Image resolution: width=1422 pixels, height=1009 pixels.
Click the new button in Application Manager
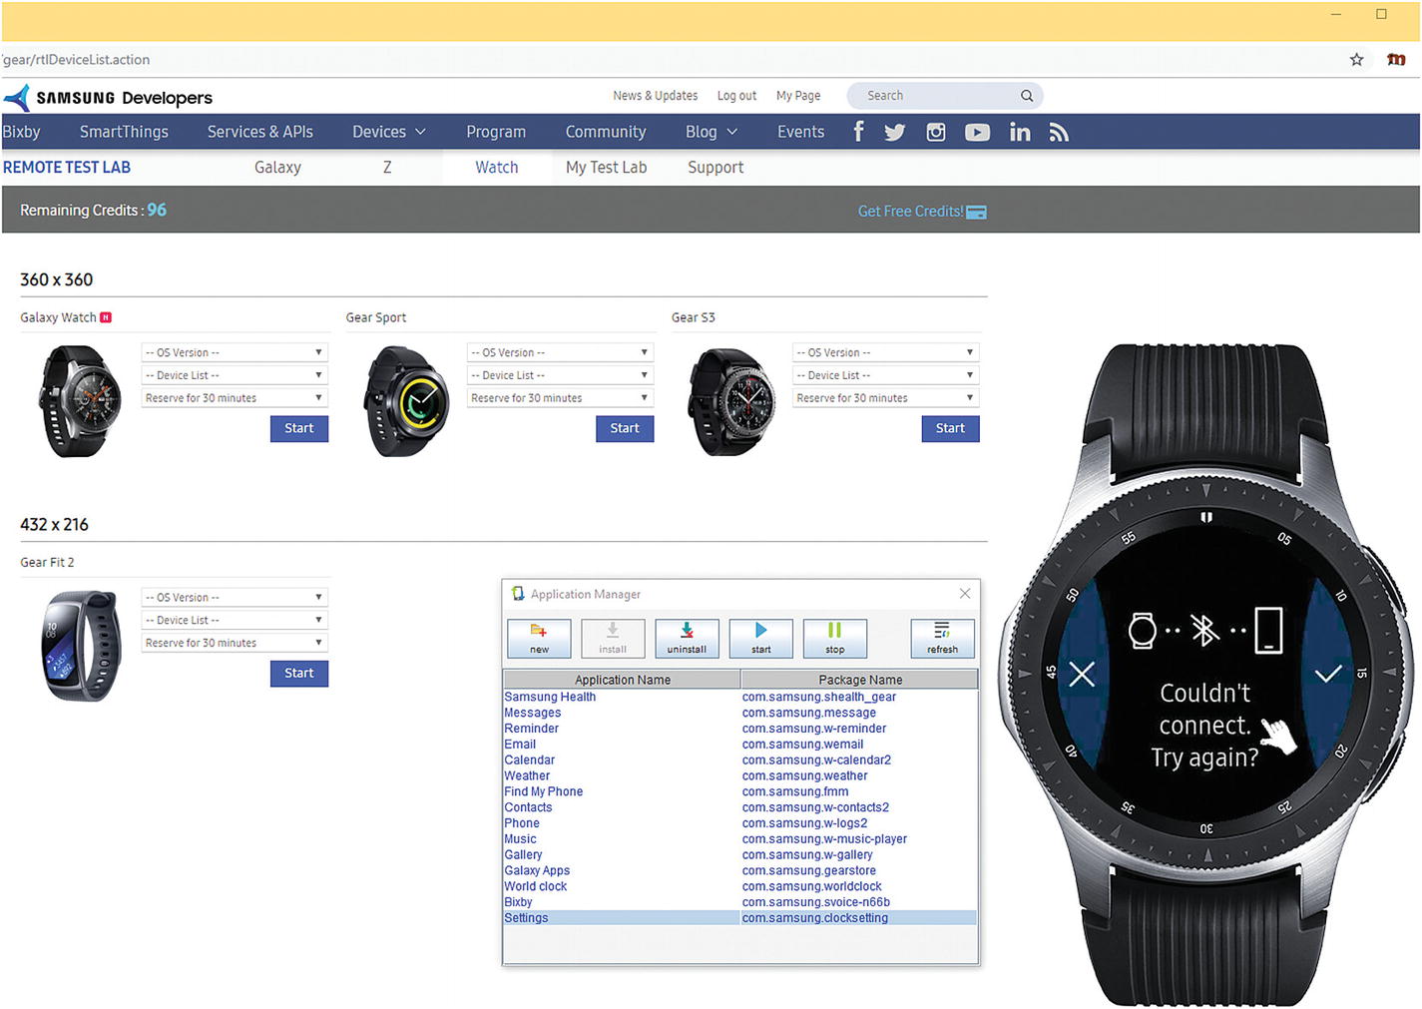point(539,638)
